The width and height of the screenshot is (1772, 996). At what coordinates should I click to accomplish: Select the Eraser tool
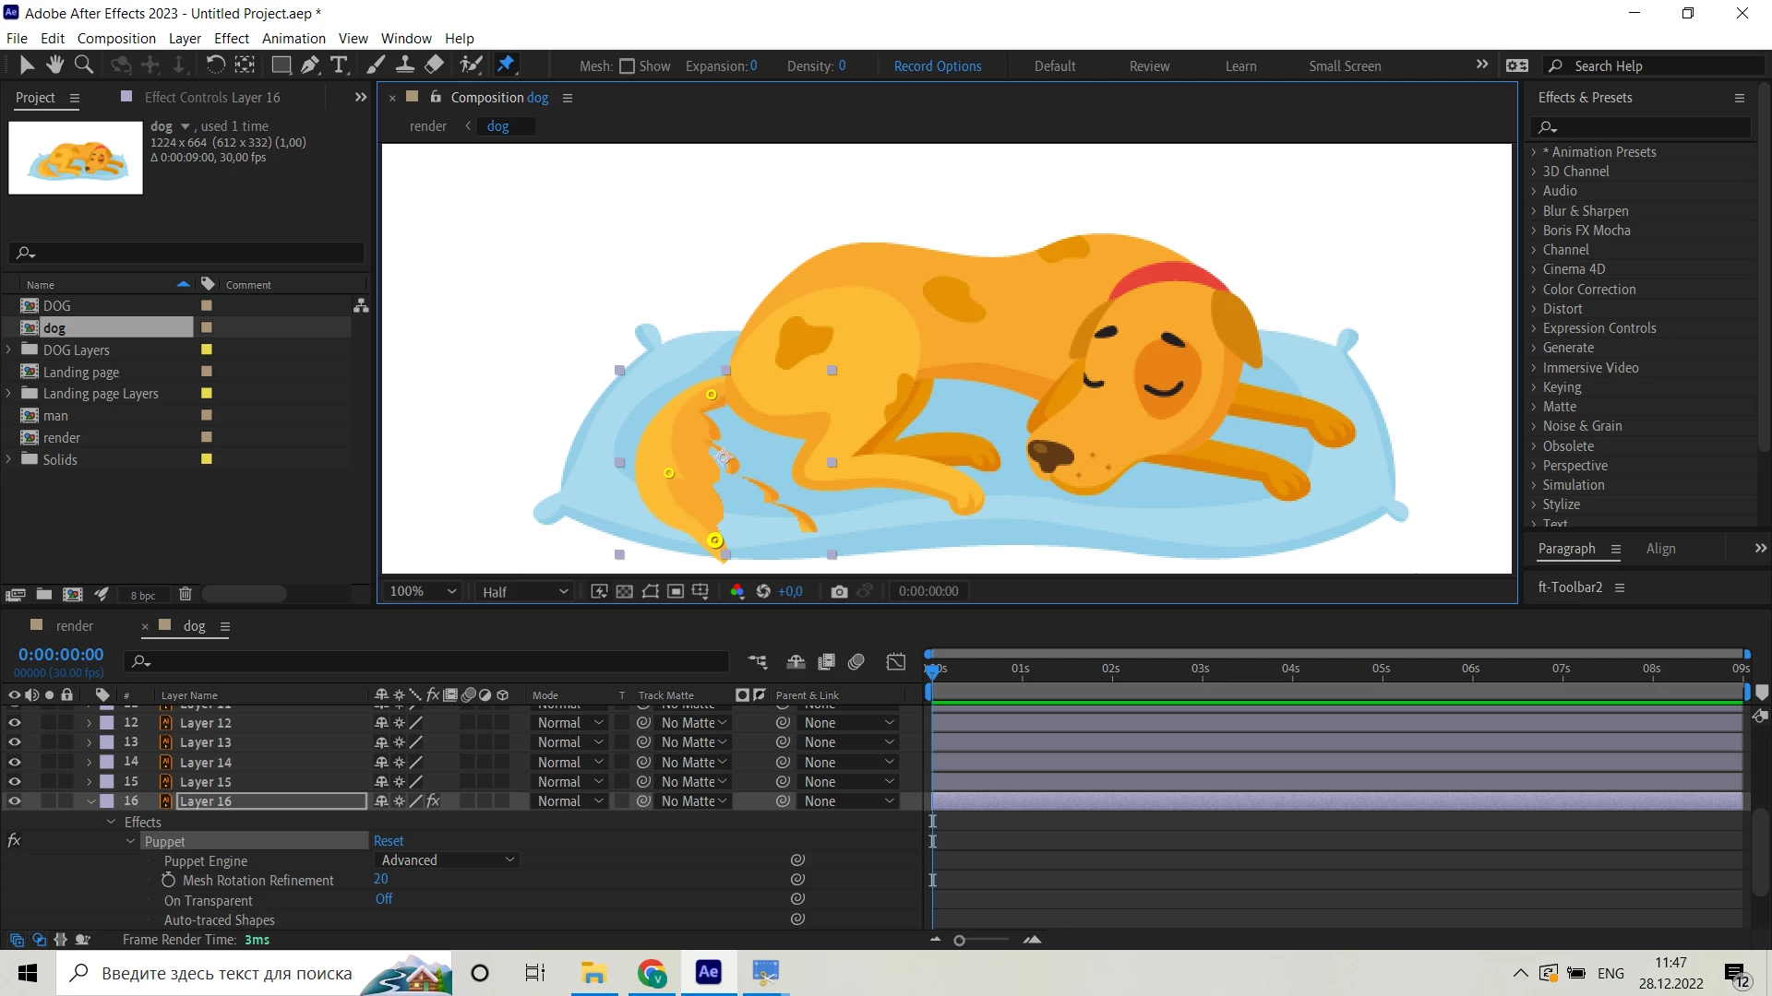tap(434, 65)
